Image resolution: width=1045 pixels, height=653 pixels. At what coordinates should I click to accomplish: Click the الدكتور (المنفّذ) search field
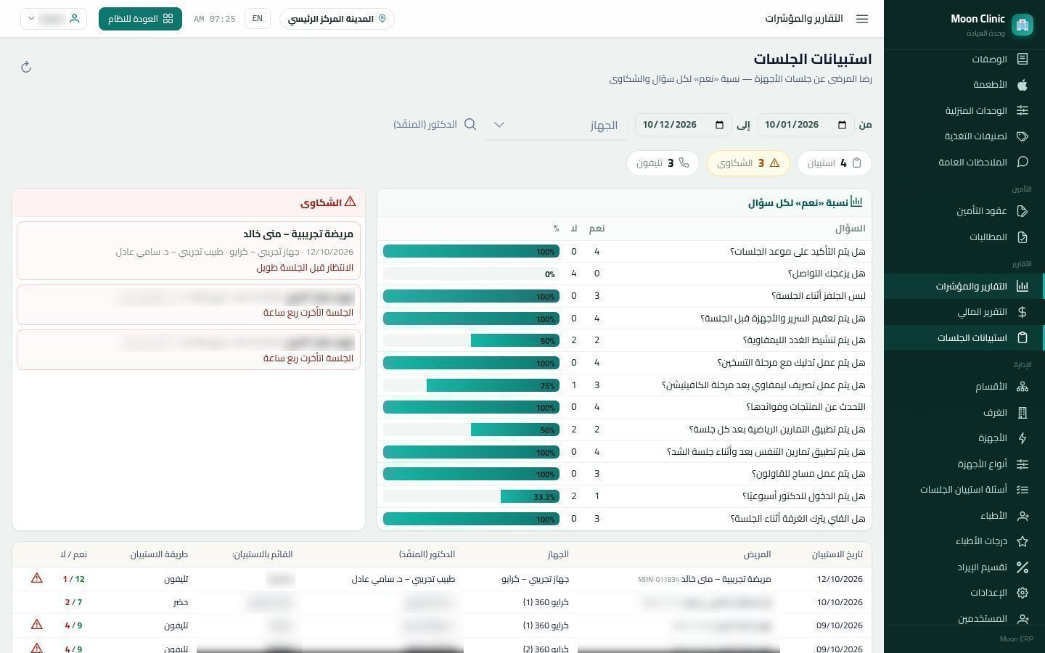pos(435,125)
